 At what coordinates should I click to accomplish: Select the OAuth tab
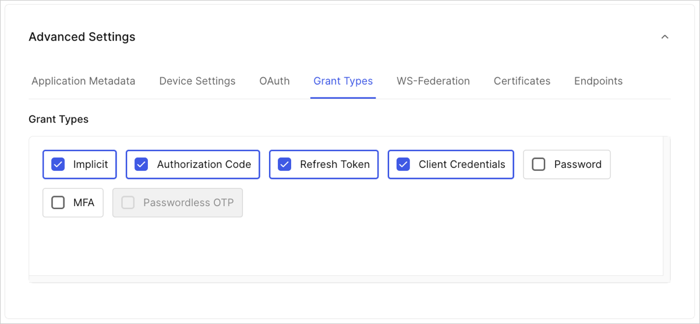click(x=274, y=81)
